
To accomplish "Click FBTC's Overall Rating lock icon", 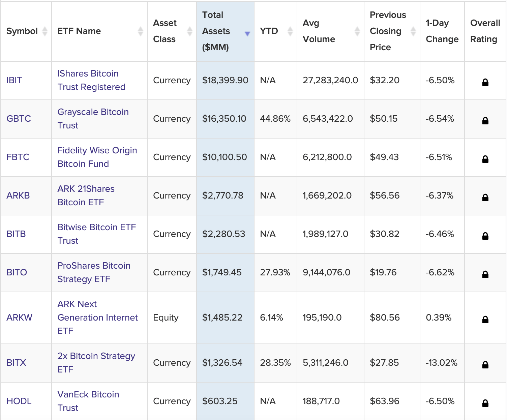I will point(485,157).
